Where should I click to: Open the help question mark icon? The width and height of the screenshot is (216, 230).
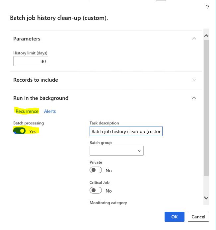point(207,8)
